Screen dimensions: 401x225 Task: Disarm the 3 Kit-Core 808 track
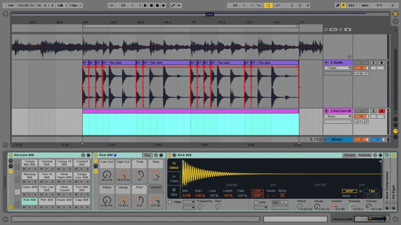tap(382, 111)
